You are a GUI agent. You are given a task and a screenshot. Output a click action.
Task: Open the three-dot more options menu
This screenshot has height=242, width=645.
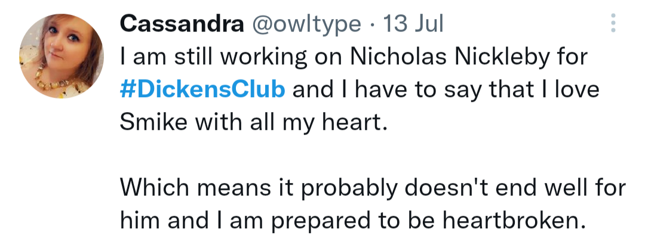[612, 24]
